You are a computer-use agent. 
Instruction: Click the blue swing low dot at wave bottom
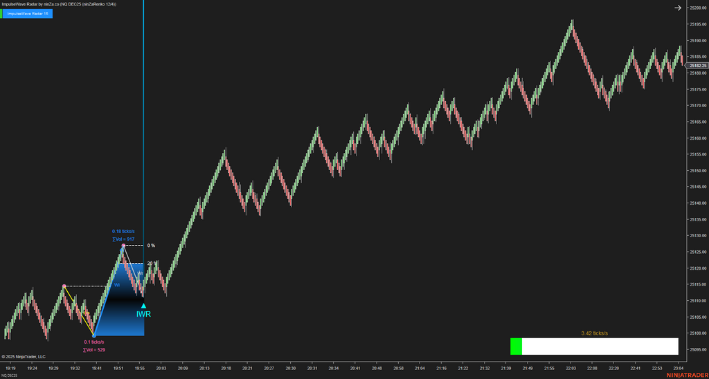(94, 335)
